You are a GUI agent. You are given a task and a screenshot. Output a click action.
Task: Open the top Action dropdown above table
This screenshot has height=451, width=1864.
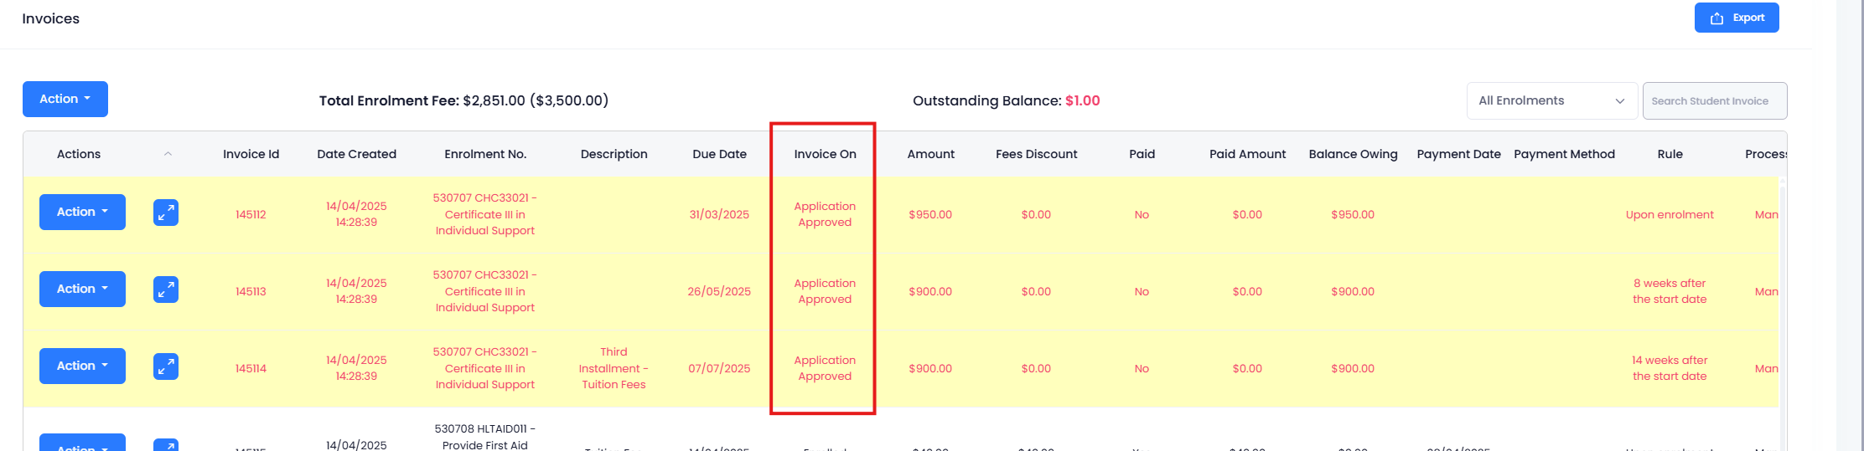tap(65, 99)
